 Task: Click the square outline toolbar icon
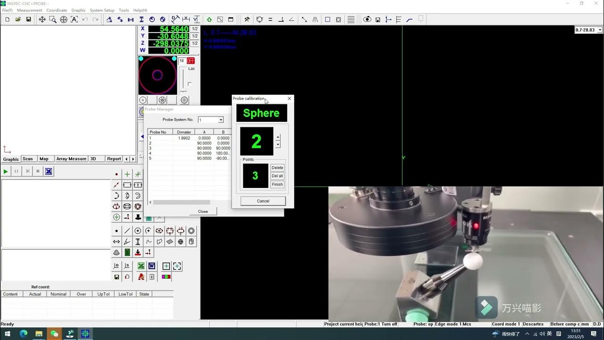coord(327,19)
